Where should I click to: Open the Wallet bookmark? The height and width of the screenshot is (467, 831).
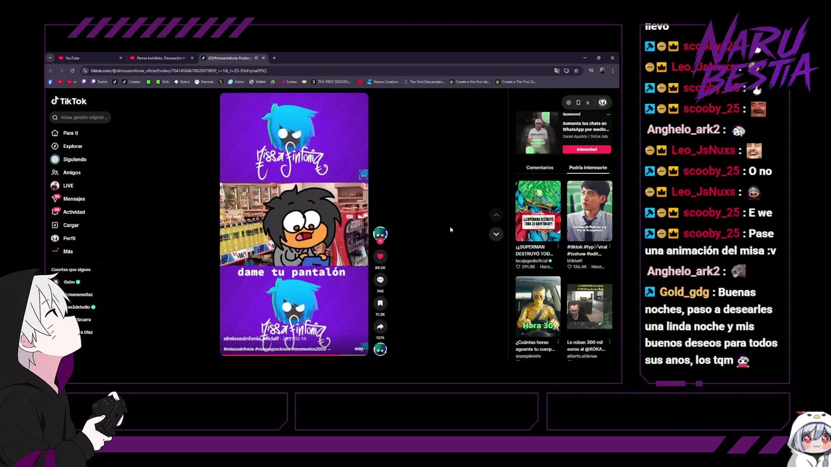coord(258,82)
